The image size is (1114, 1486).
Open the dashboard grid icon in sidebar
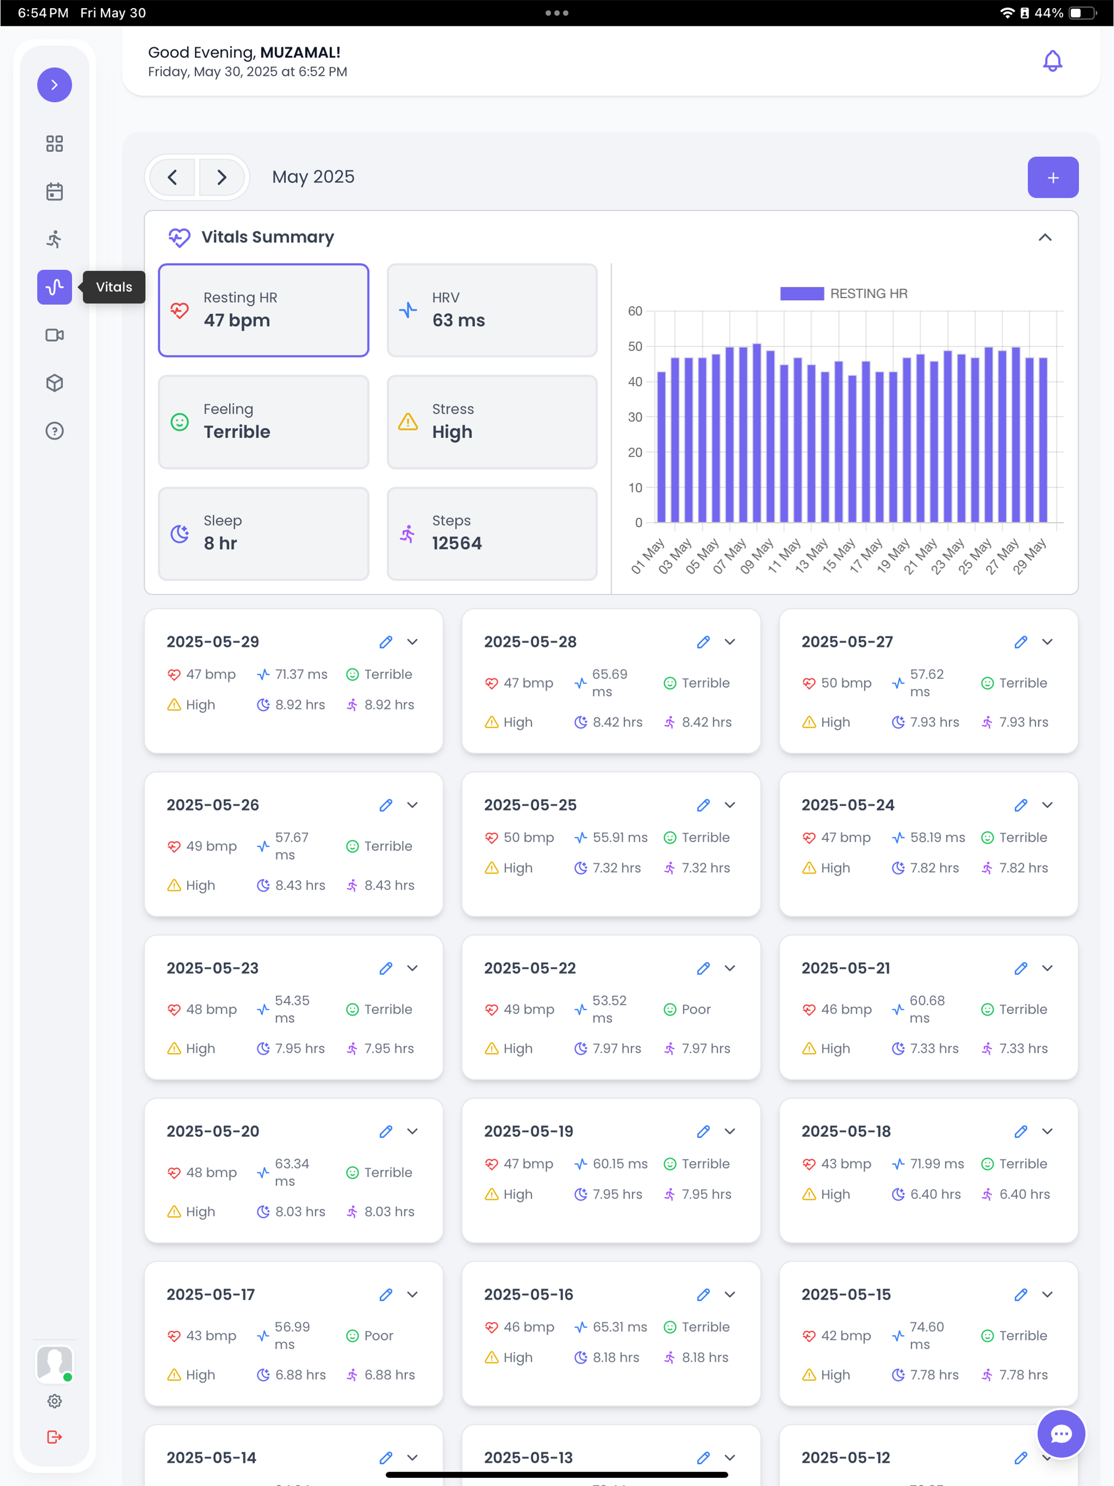pos(55,143)
